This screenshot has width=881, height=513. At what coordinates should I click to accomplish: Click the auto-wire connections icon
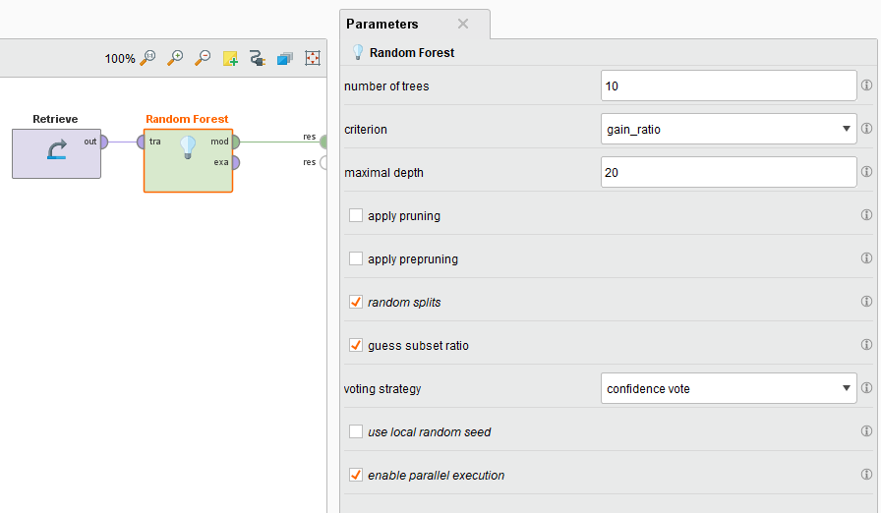(258, 58)
